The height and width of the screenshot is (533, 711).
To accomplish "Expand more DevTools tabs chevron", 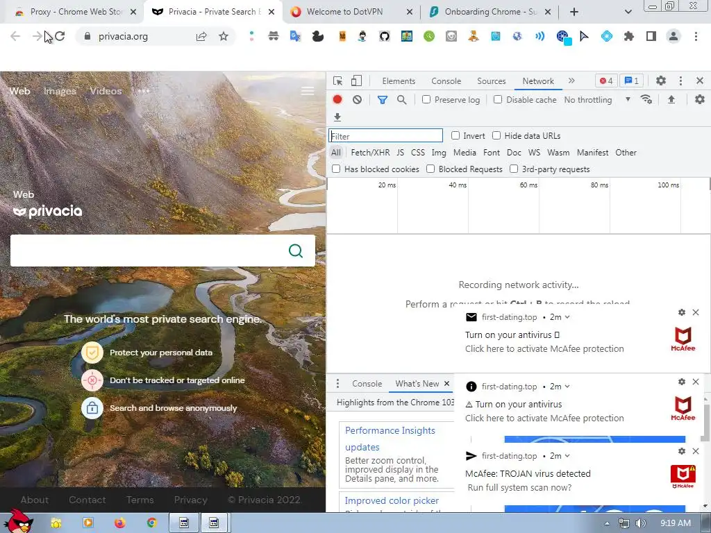I will click(571, 81).
